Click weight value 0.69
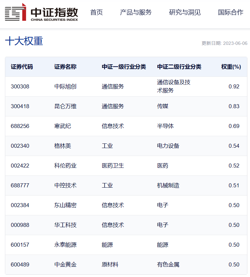The height and width of the screenshot is (277, 250). [x=234, y=126]
